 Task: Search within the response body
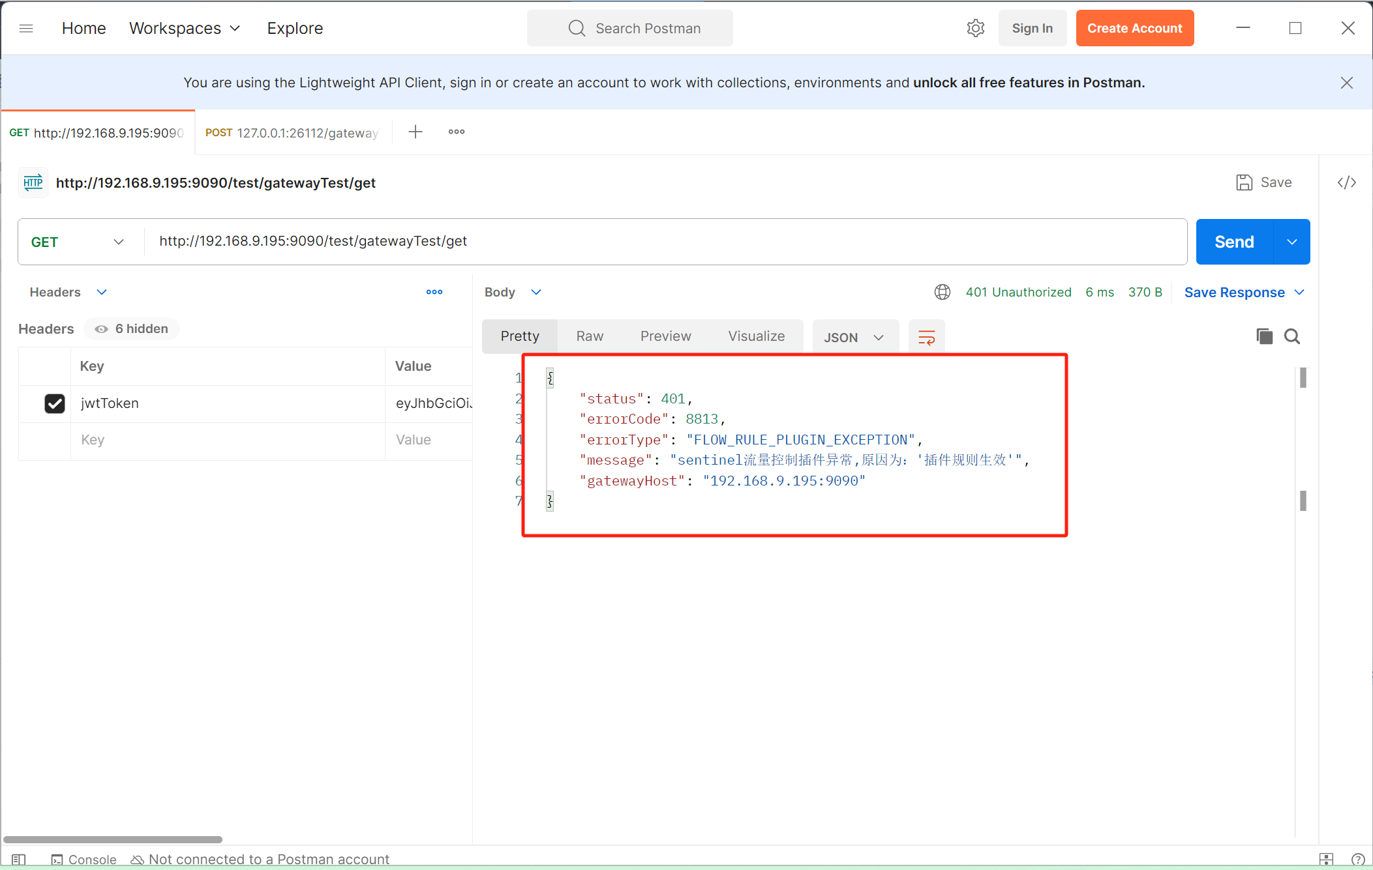(x=1291, y=336)
